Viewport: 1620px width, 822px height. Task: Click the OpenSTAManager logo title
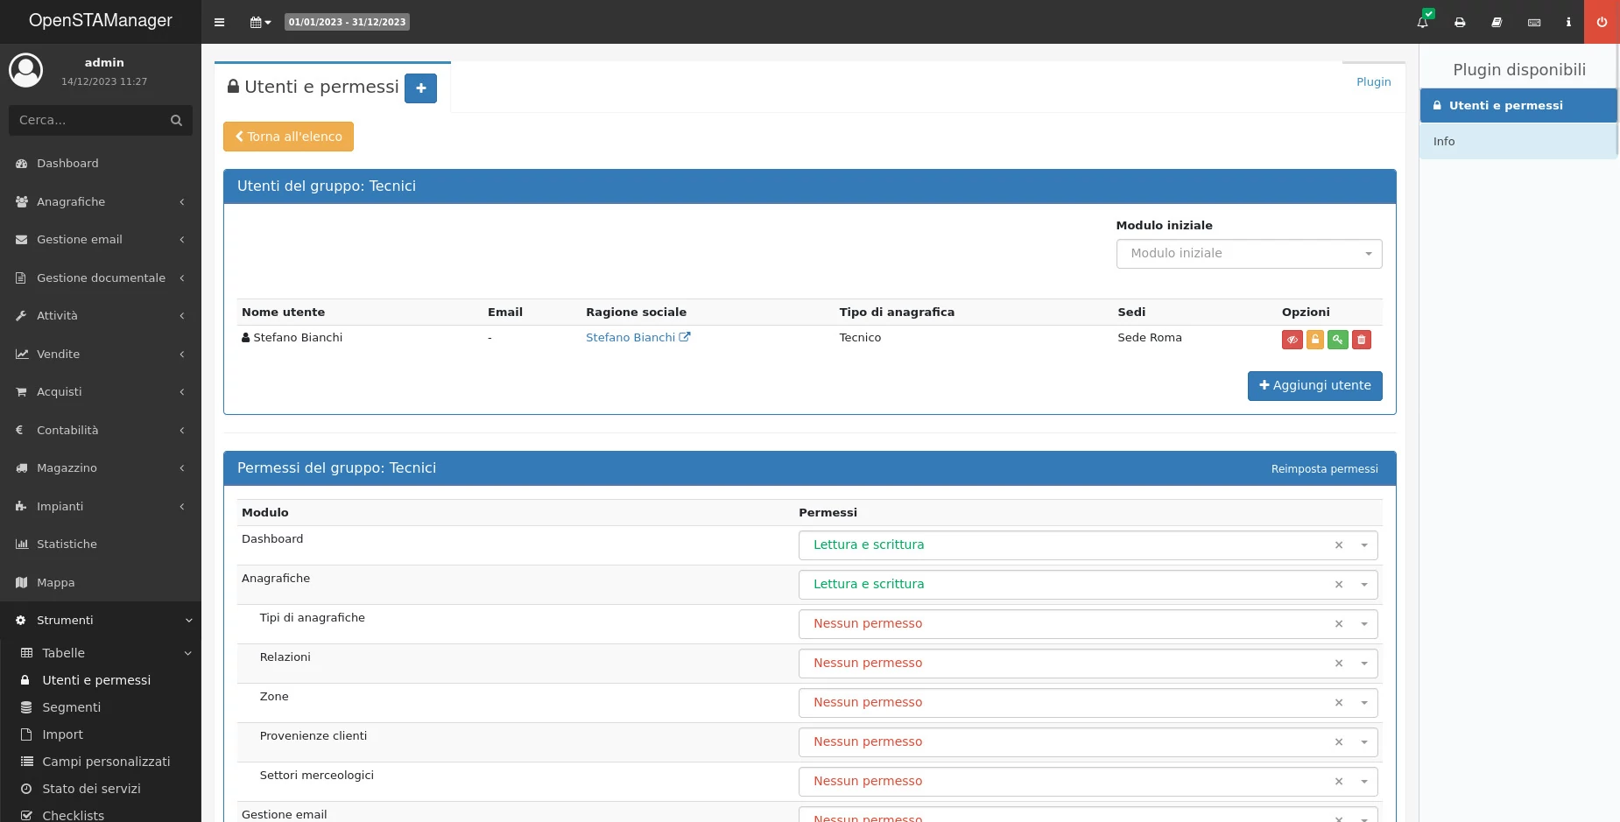(101, 21)
